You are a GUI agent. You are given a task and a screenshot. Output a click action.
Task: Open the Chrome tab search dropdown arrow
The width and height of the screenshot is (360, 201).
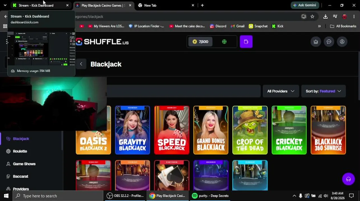tap(5, 5)
